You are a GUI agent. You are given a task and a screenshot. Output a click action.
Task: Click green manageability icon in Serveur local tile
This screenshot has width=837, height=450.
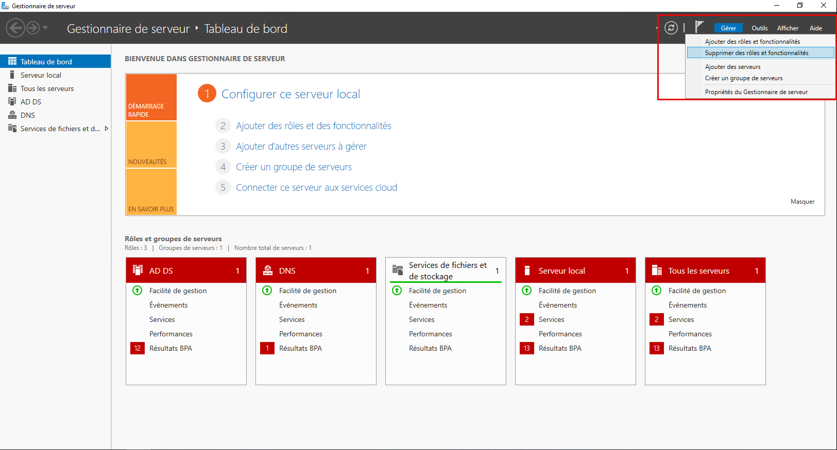coord(527,291)
